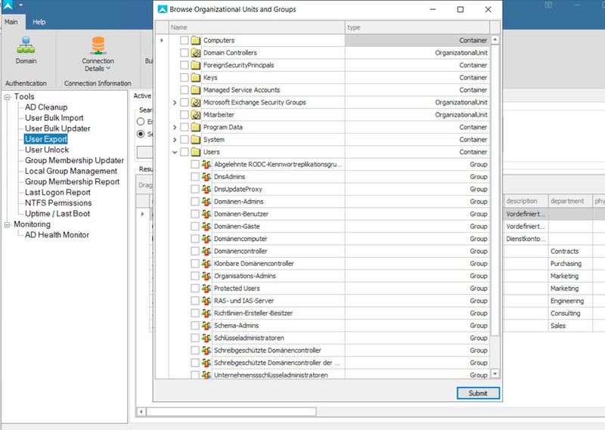Tick the Protected Users group checkbox
Screen dimensions: 605x430
[195, 288]
